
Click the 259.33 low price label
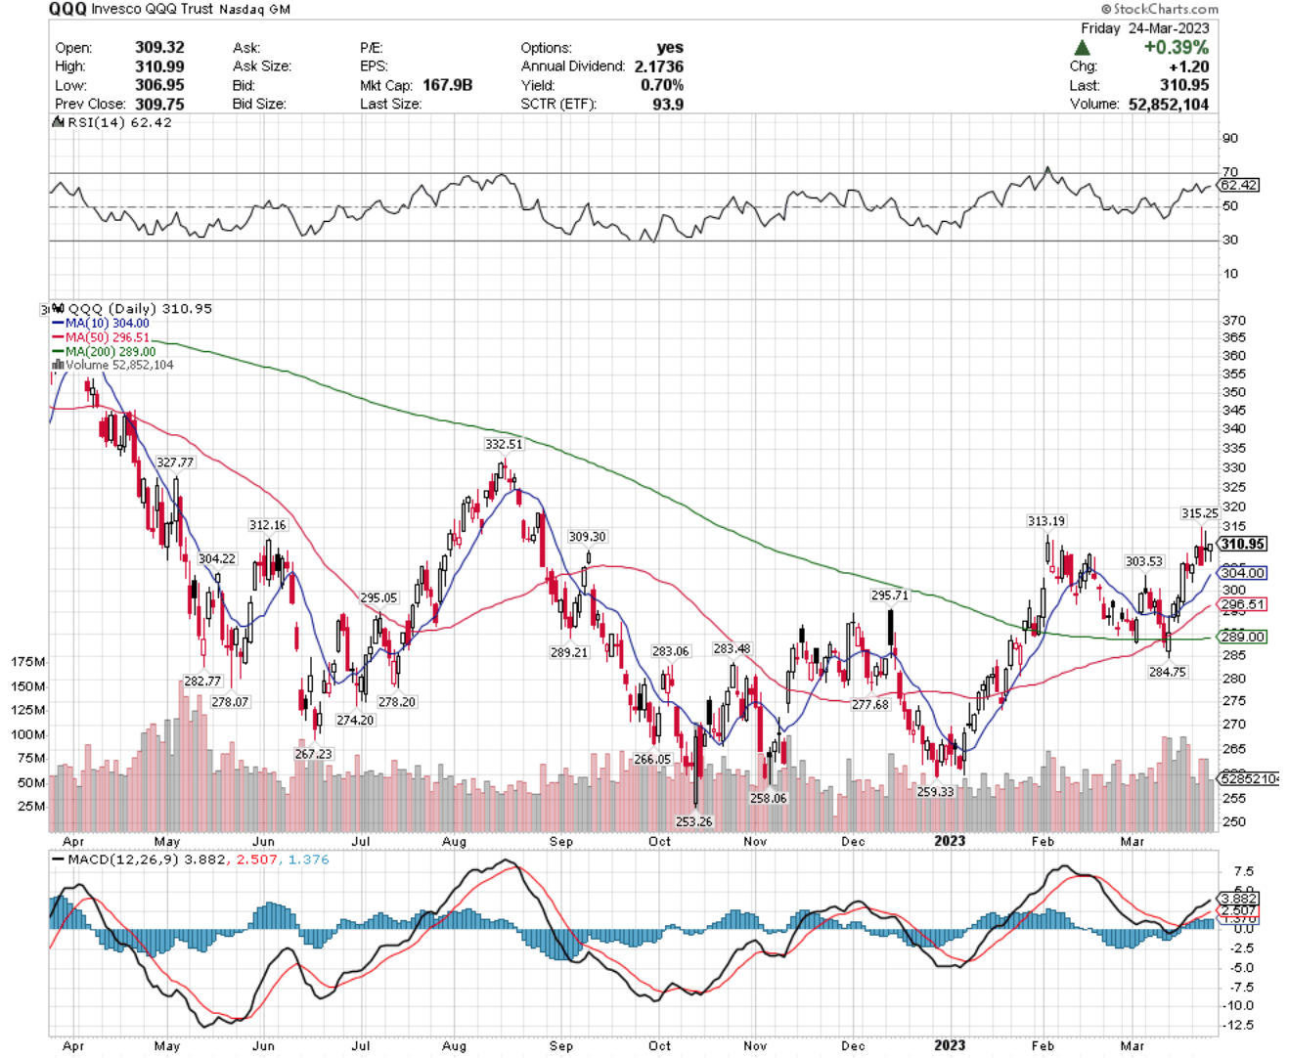[x=935, y=792]
